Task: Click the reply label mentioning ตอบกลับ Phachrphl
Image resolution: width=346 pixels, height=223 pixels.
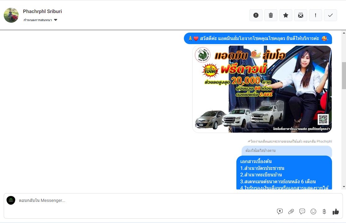Action: (x=290, y=141)
